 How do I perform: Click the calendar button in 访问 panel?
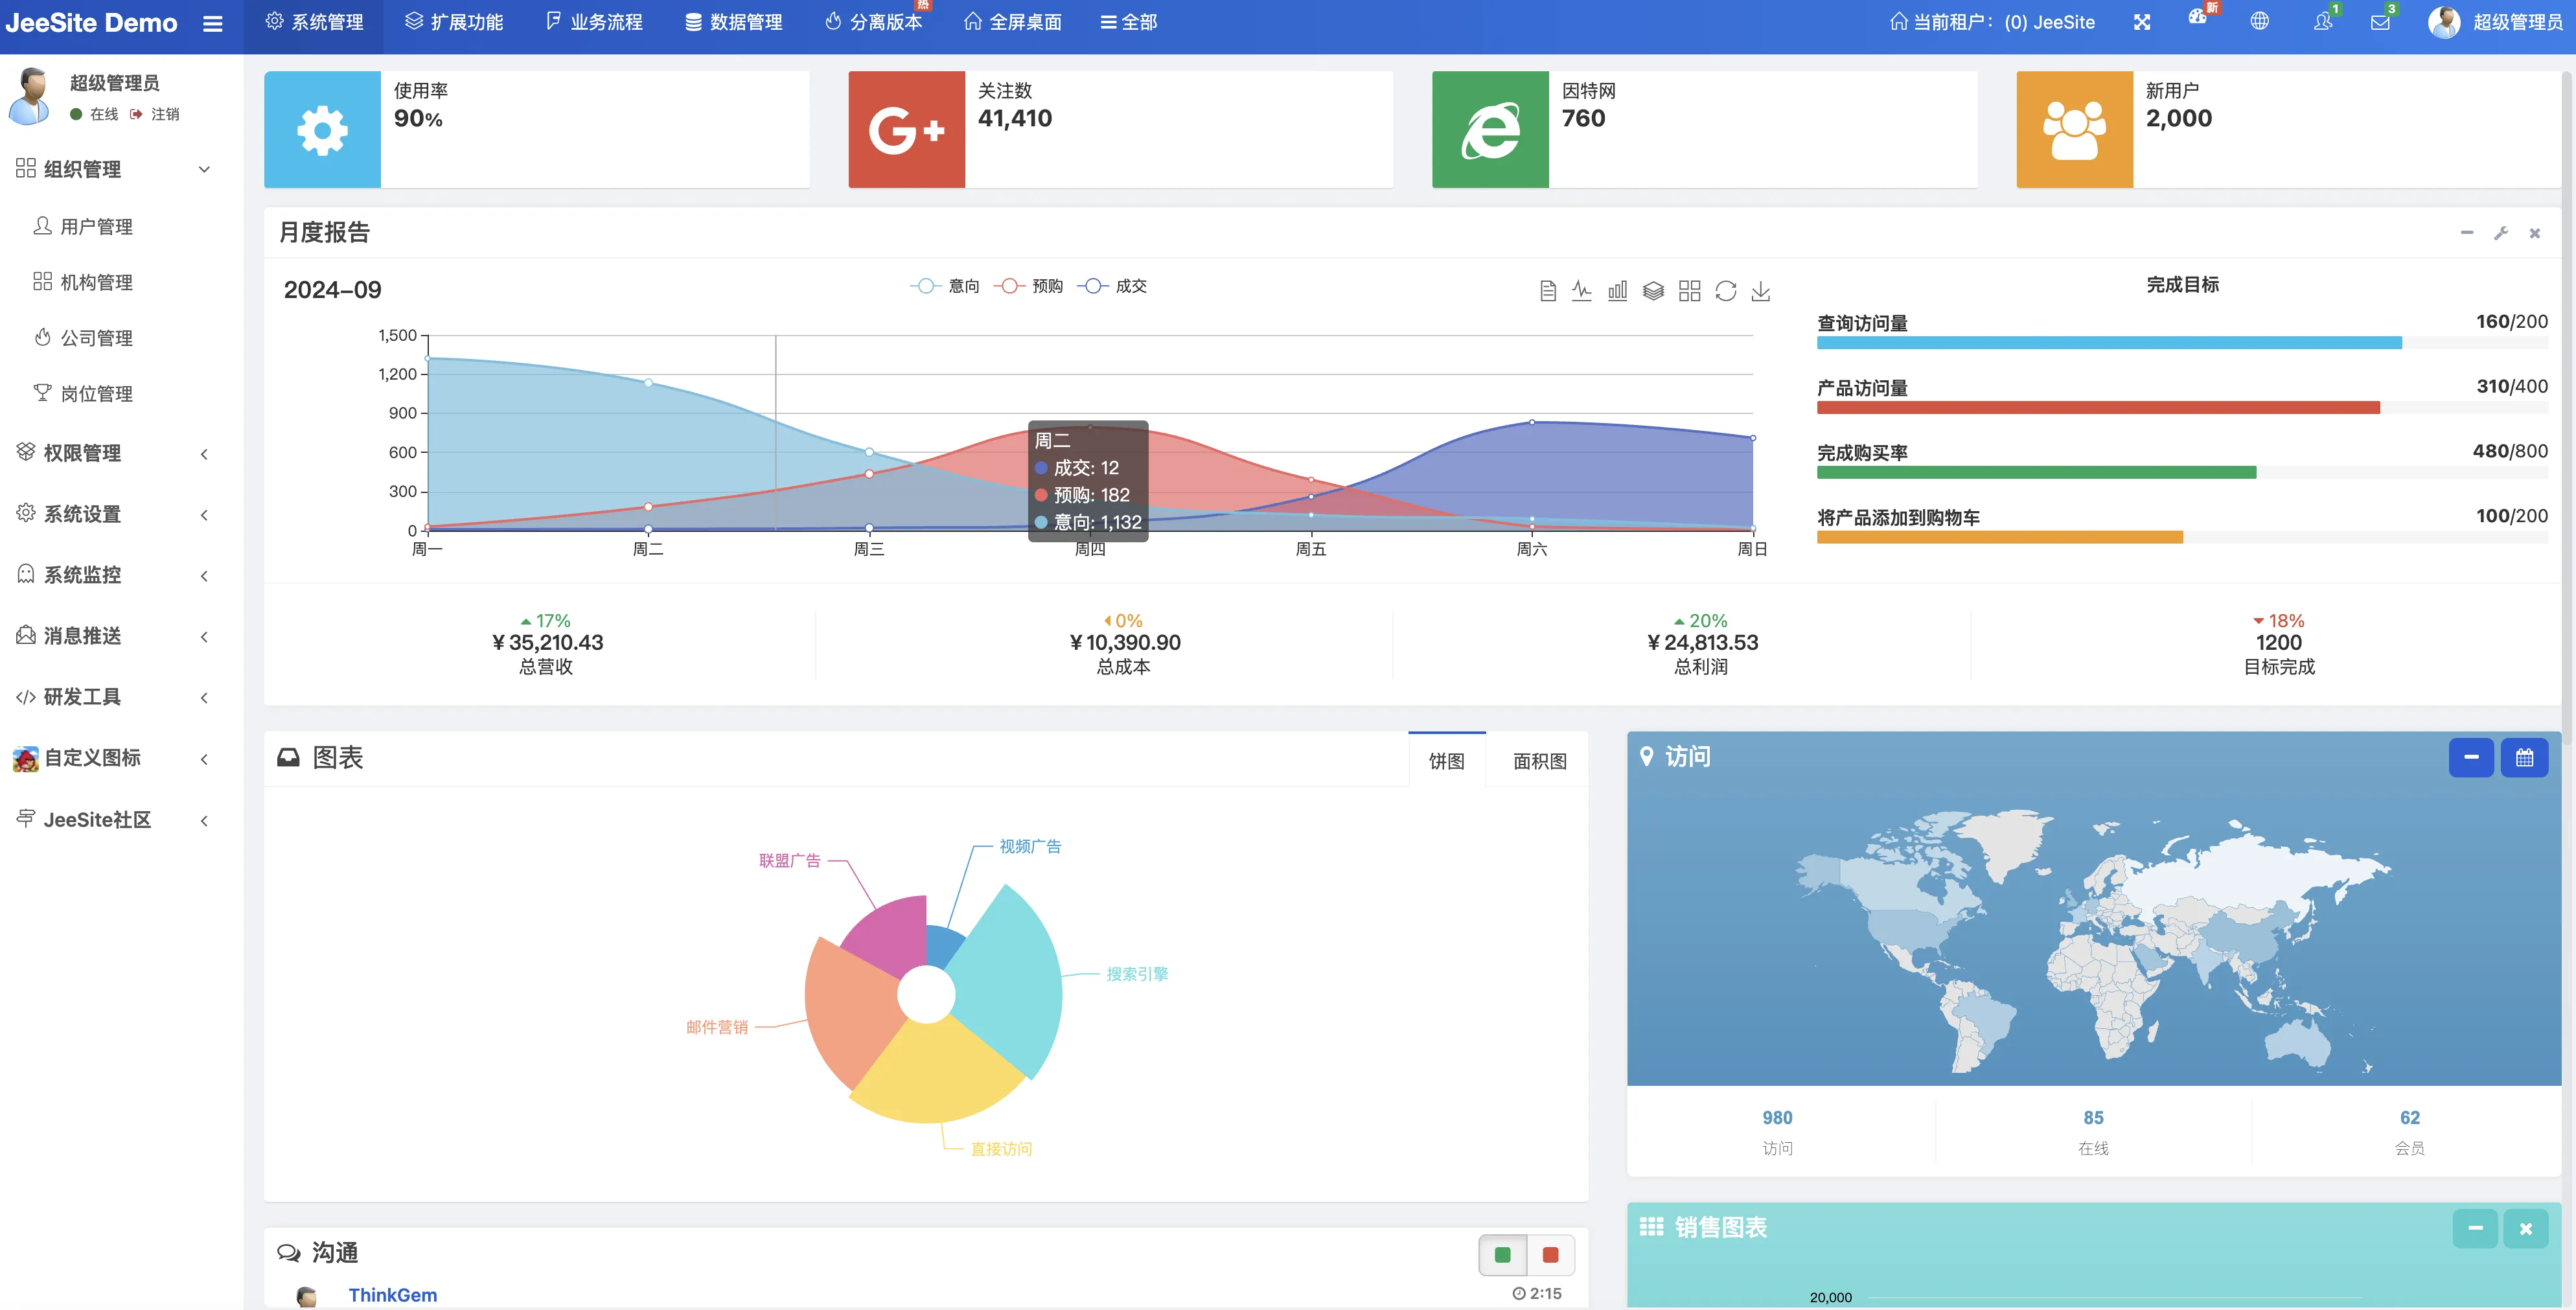[x=2524, y=757]
